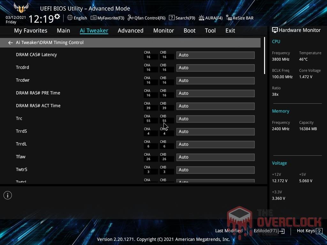Click the information icon above the help area
Screen dimensions: 327x245
8,195
